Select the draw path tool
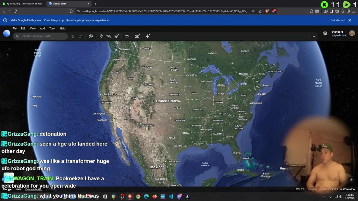 (109, 36)
